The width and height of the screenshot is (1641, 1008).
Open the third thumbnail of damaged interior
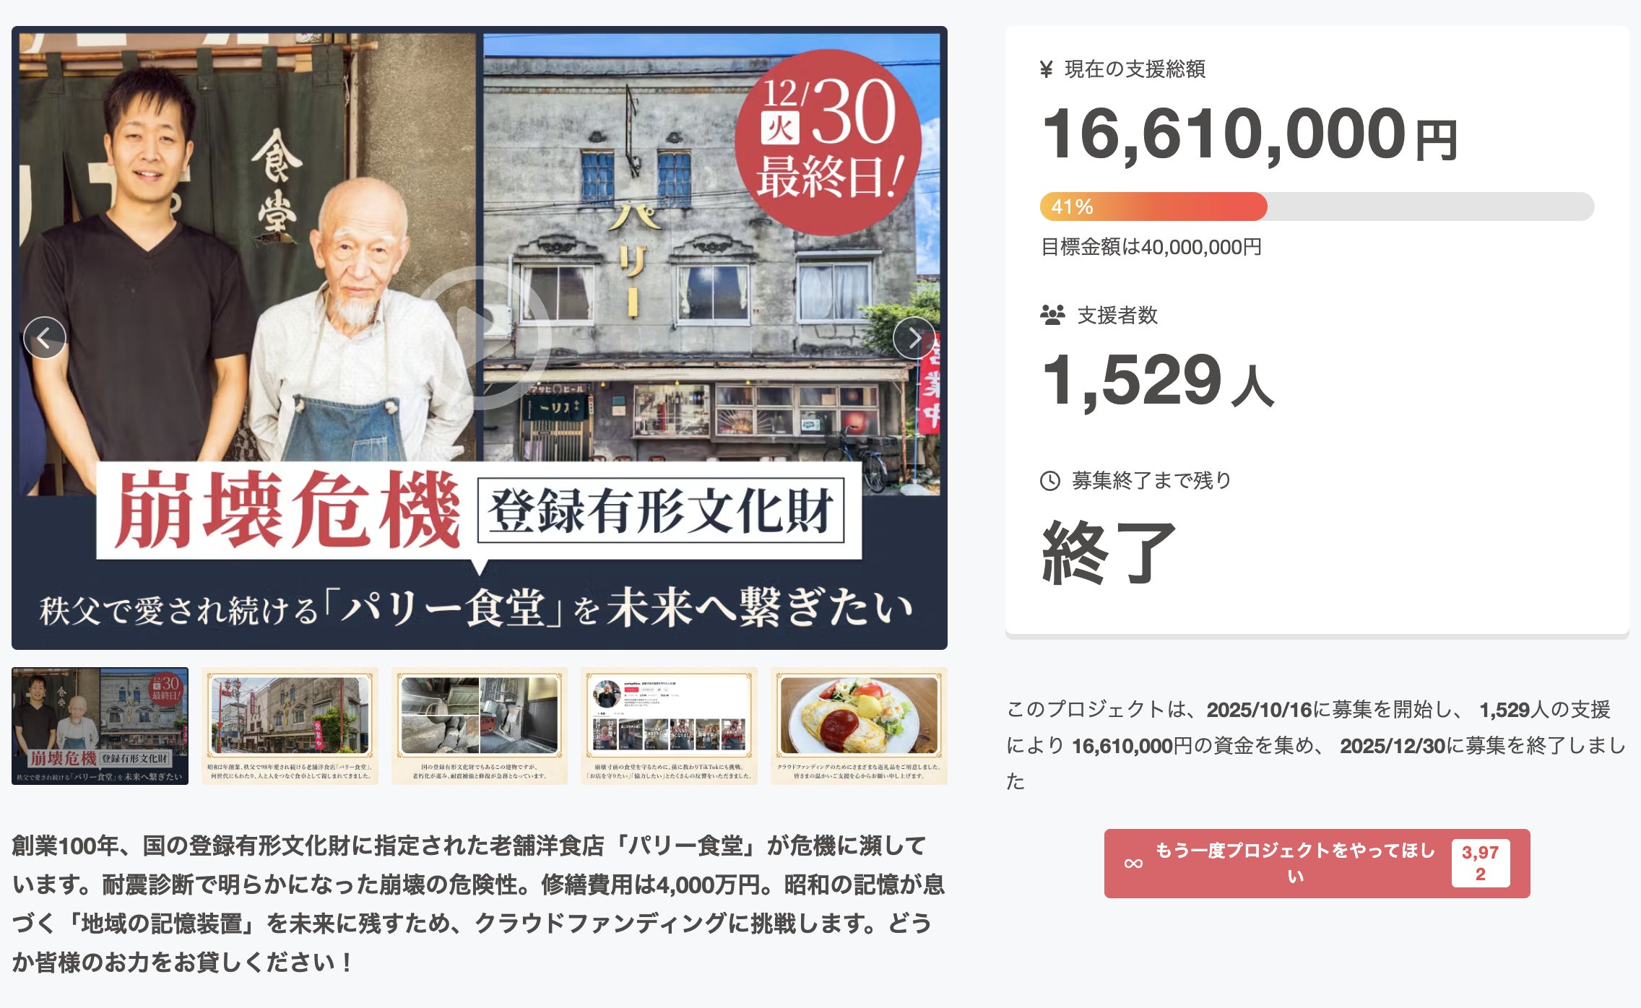pos(480,726)
